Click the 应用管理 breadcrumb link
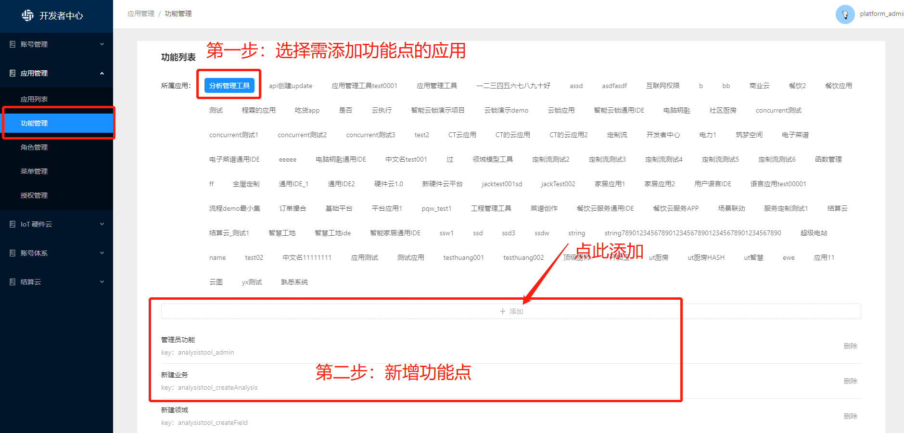 point(141,13)
